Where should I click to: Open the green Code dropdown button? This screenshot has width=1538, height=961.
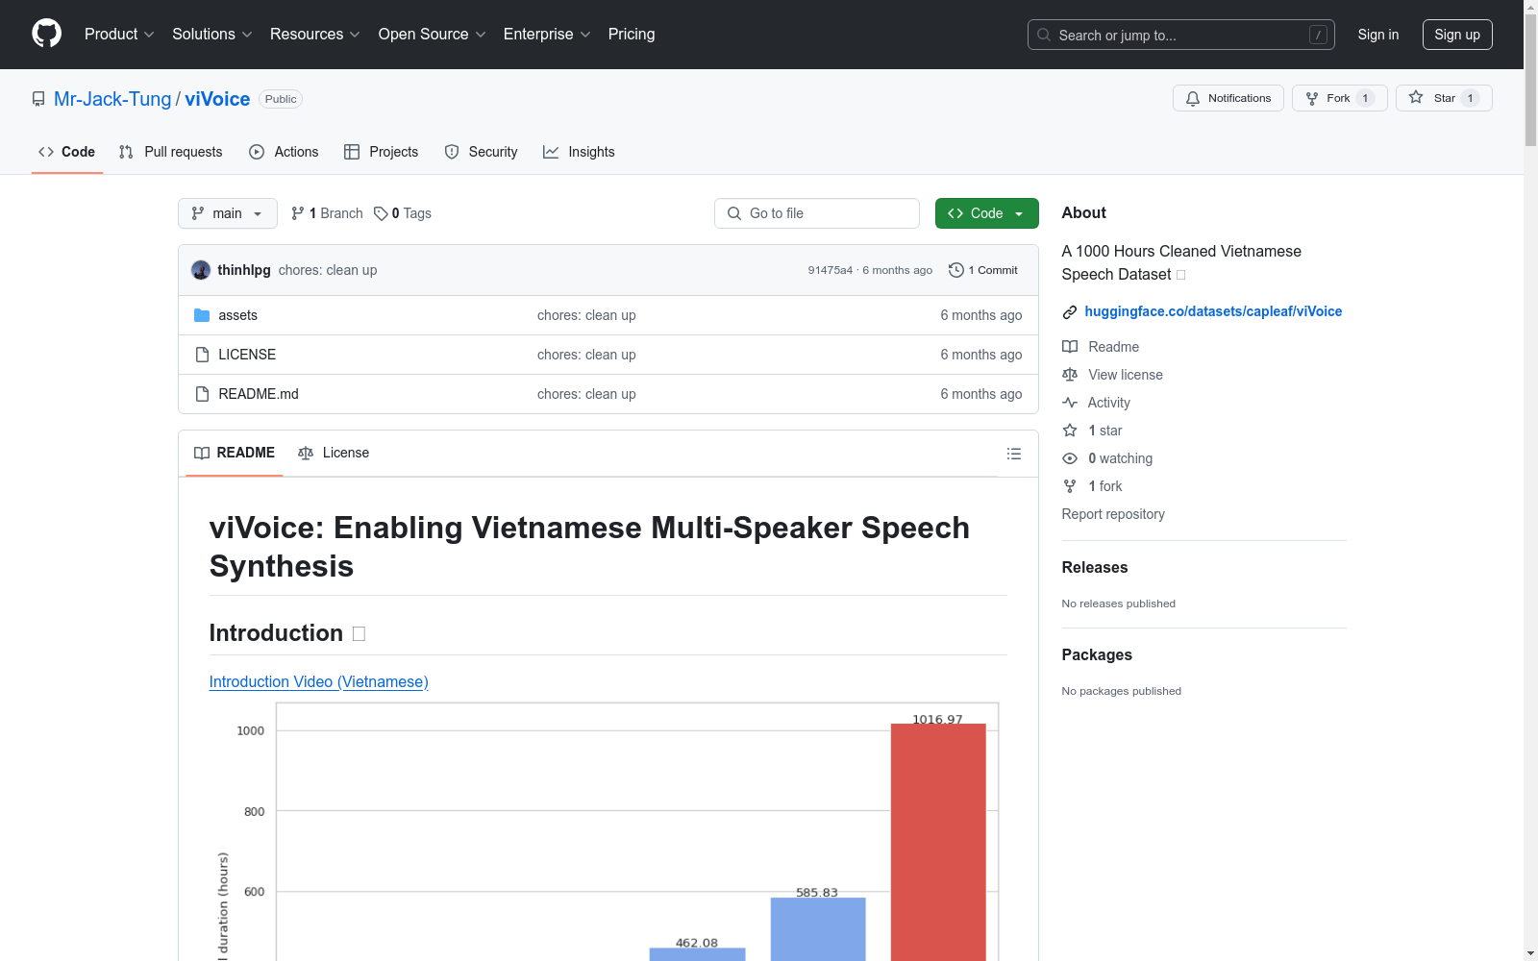tap(986, 213)
